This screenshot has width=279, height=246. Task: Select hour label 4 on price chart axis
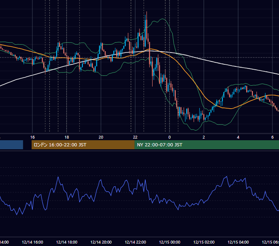(x=238, y=137)
